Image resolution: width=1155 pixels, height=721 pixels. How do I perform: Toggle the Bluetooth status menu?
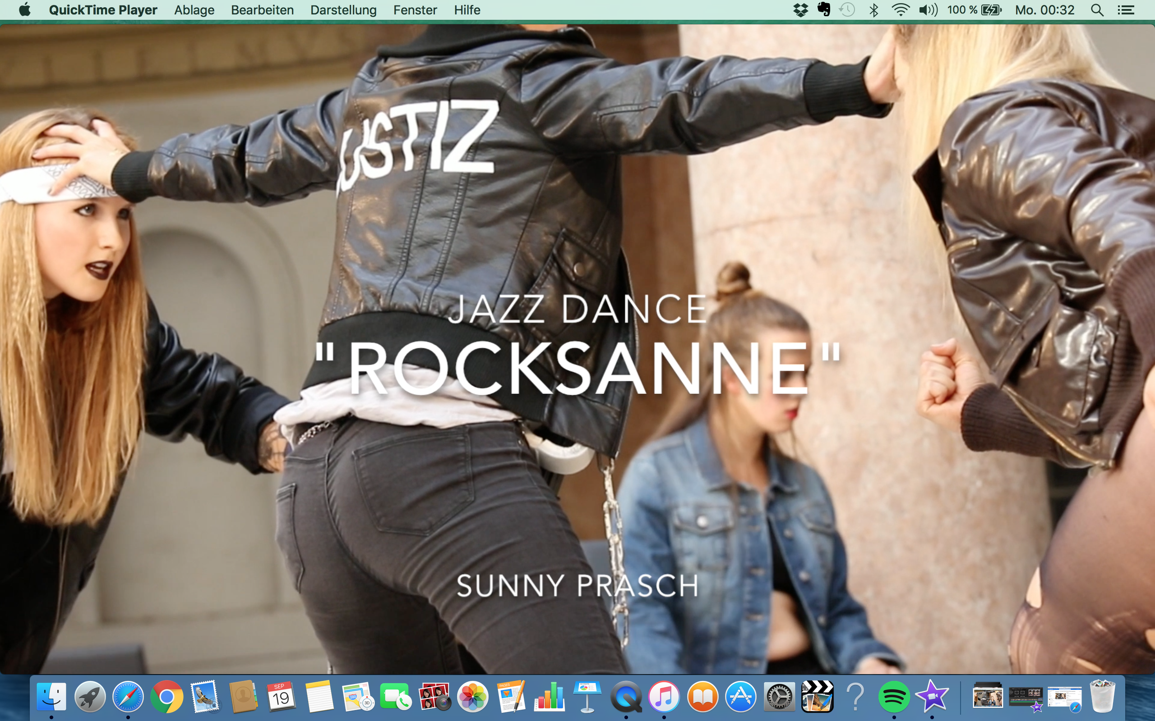874,10
